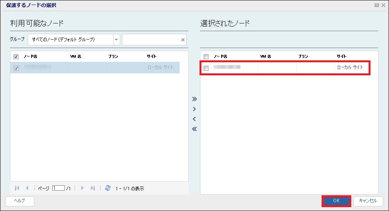Go to next page of nodes
389x211 pixels.
pyautogui.click(x=82, y=188)
